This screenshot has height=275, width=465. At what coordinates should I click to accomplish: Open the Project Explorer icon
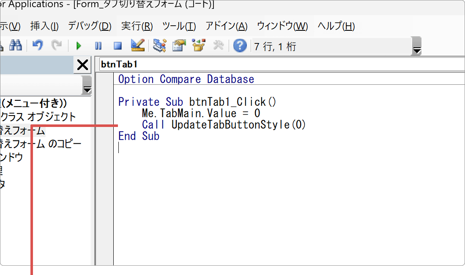[159, 46]
